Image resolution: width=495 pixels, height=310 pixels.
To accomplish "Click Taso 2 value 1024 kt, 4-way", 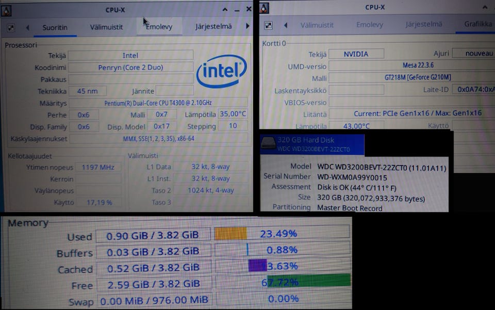I will click(x=210, y=190).
